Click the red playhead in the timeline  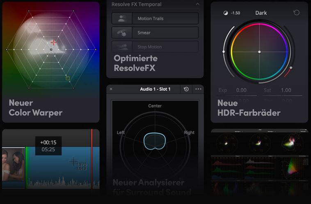tap(92, 159)
